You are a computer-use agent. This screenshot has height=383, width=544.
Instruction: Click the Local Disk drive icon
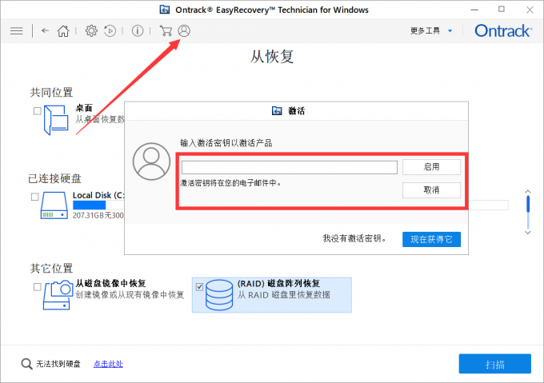[54, 205]
